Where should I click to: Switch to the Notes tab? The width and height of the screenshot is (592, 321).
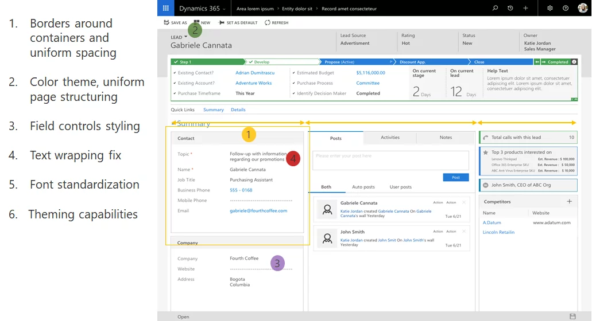446,138
